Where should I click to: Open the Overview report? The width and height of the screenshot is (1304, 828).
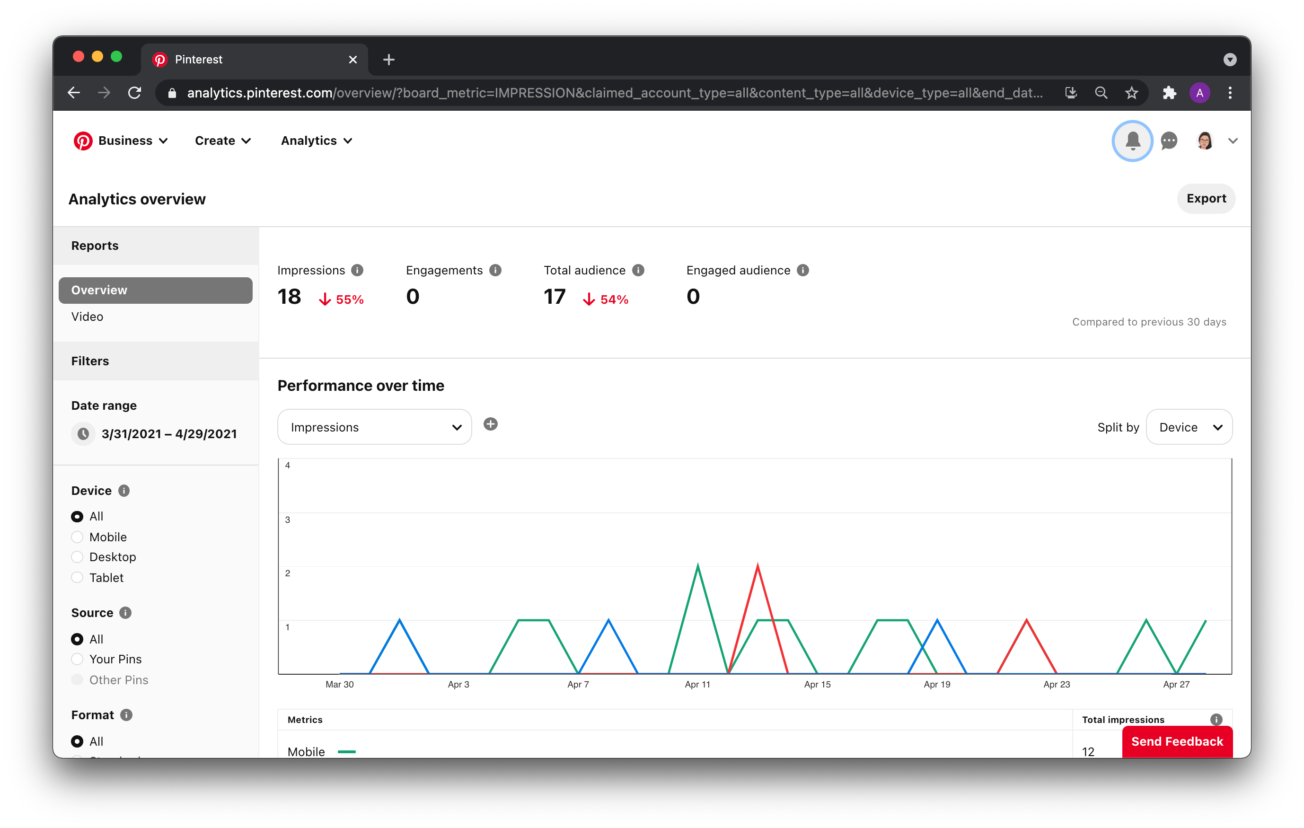click(155, 290)
